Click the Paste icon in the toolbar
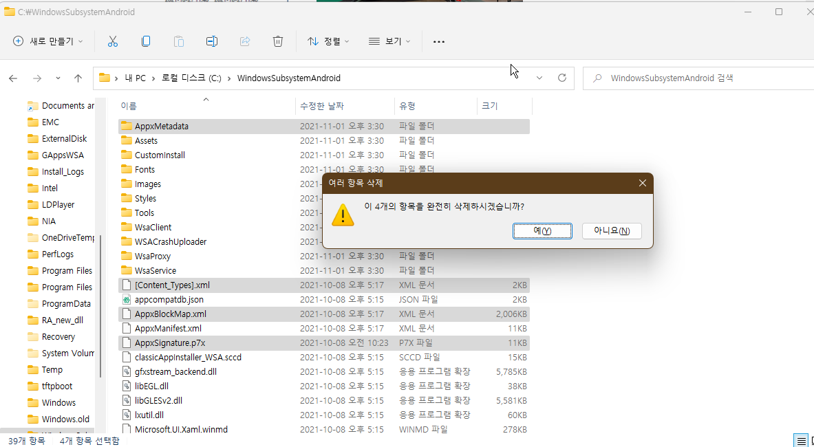This screenshot has width=814, height=447. pos(178,41)
